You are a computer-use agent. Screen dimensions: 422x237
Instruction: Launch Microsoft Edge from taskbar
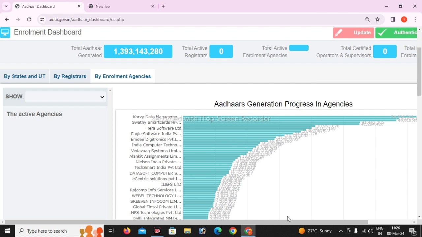click(218, 231)
